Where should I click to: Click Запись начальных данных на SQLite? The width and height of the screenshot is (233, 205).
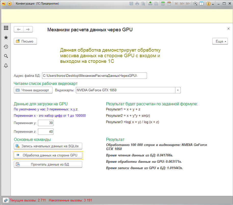tap(48, 146)
